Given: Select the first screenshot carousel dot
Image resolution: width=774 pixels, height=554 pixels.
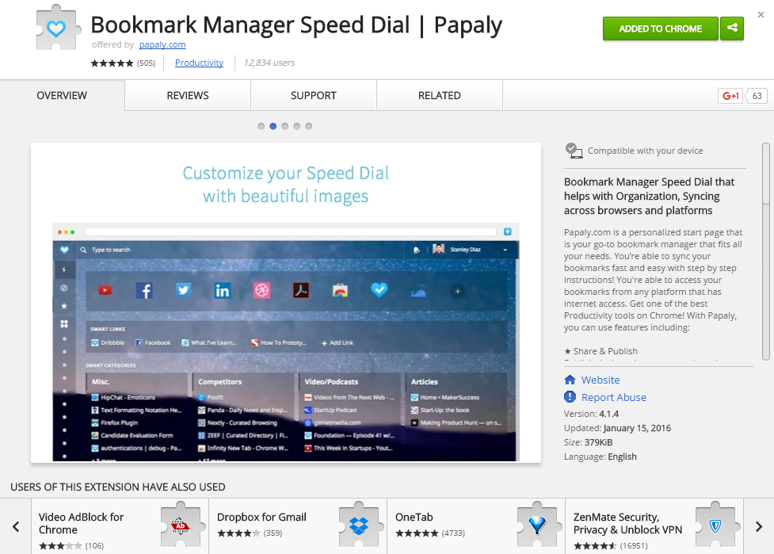Looking at the screenshot, I should [261, 126].
